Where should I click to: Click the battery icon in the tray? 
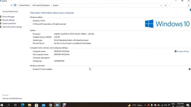click(x=159, y=105)
